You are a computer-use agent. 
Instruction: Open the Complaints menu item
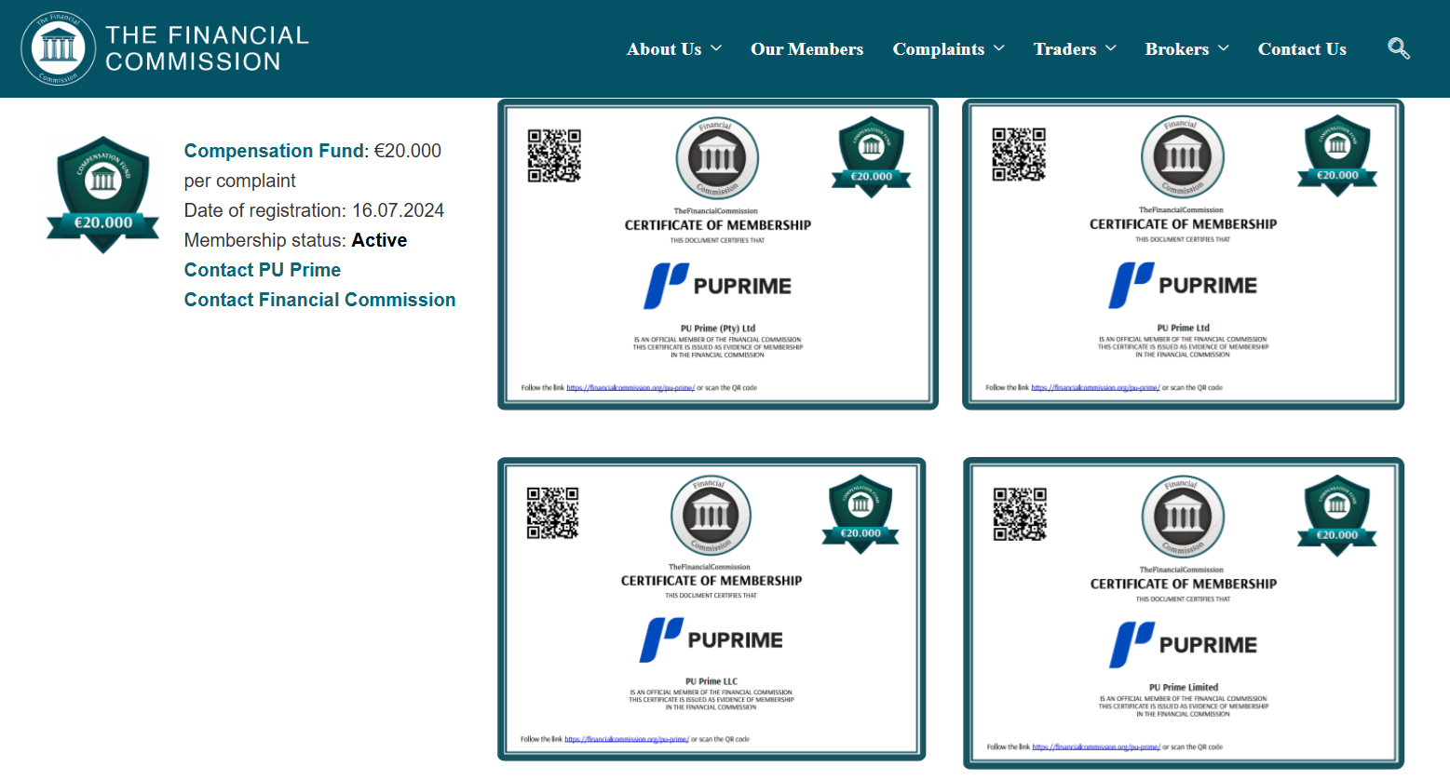938,49
